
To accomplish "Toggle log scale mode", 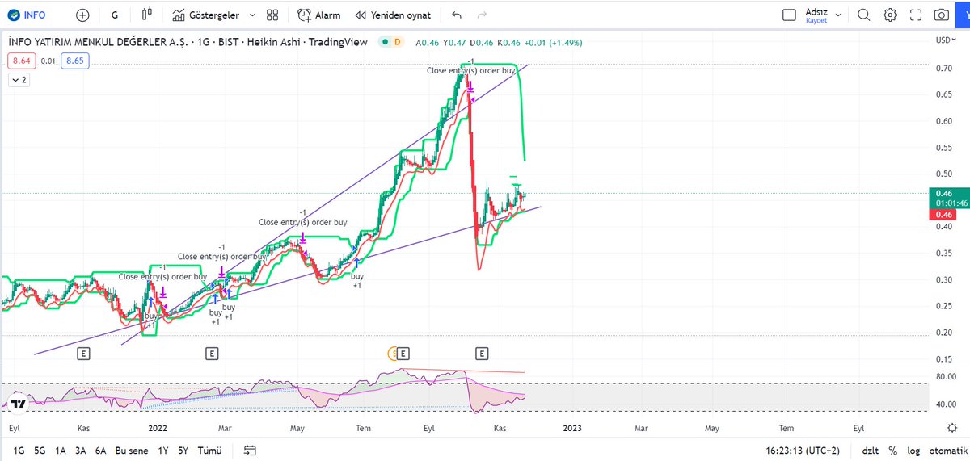I will 913,450.
